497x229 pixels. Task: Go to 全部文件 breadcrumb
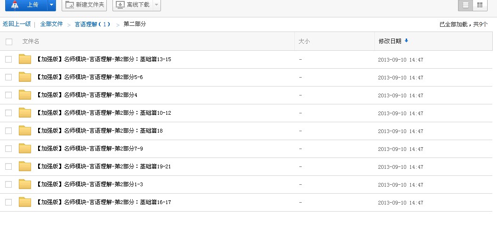coord(51,24)
